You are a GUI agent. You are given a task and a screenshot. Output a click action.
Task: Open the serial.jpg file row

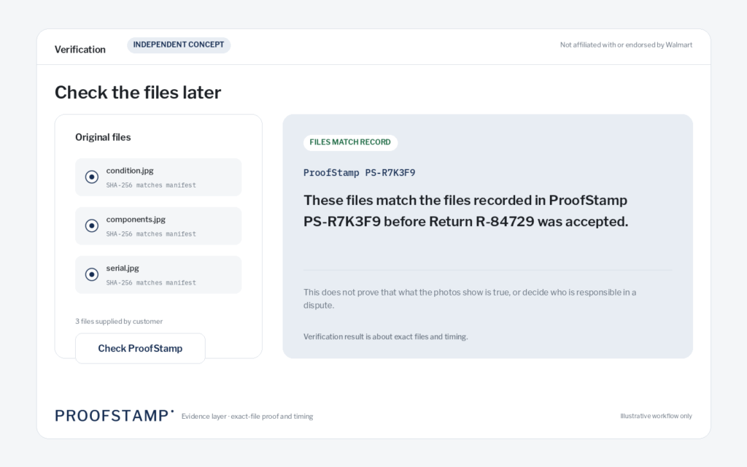[158, 274]
